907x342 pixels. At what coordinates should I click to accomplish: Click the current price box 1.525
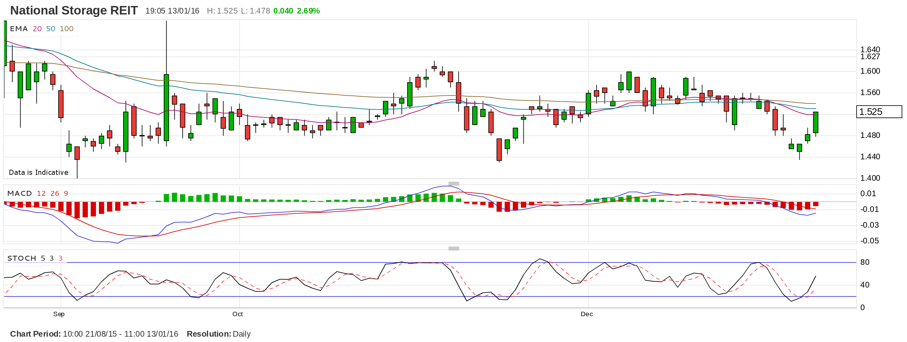point(879,112)
